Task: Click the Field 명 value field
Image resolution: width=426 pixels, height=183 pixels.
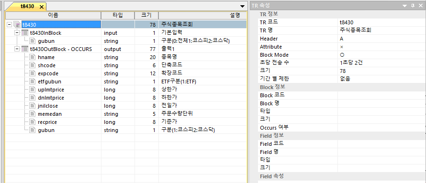Action: pos(381,152)
